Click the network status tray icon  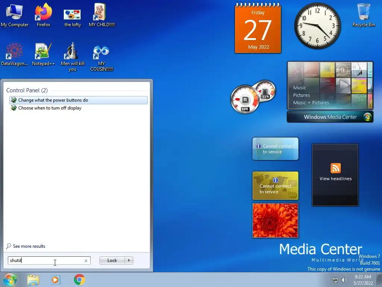click(335, 280)
